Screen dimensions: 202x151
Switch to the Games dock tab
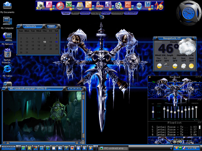(85, 13)
